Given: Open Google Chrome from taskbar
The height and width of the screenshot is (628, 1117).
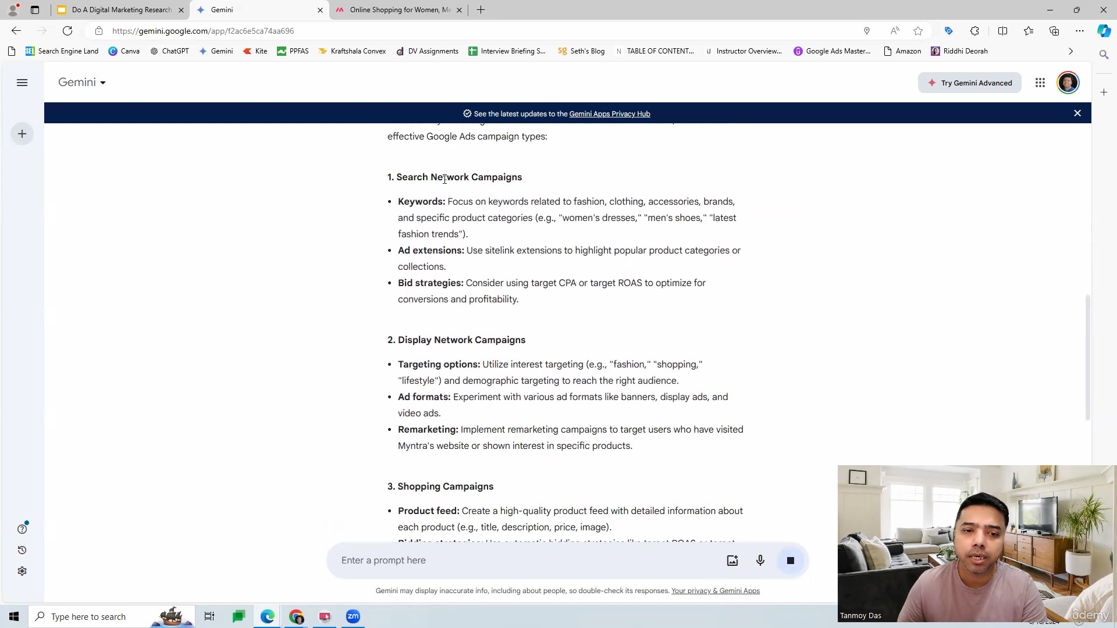Looking at the screenshot, I should click(296, 616).
